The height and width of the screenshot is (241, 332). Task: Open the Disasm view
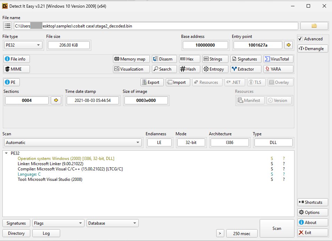164,59
